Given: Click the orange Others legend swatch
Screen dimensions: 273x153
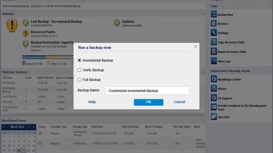Looking at the screenshot, I should click(48, 63).
